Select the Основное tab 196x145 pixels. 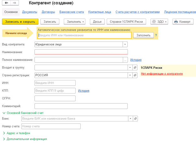tap(11, 12)
